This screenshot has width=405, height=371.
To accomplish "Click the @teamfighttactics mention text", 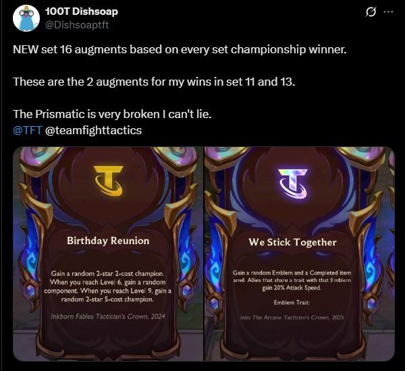I will pos(93,130).
